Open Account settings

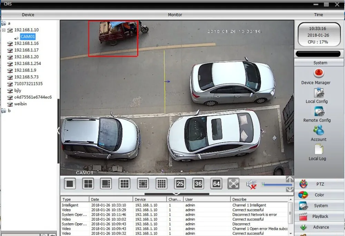(x=318, y=133)
